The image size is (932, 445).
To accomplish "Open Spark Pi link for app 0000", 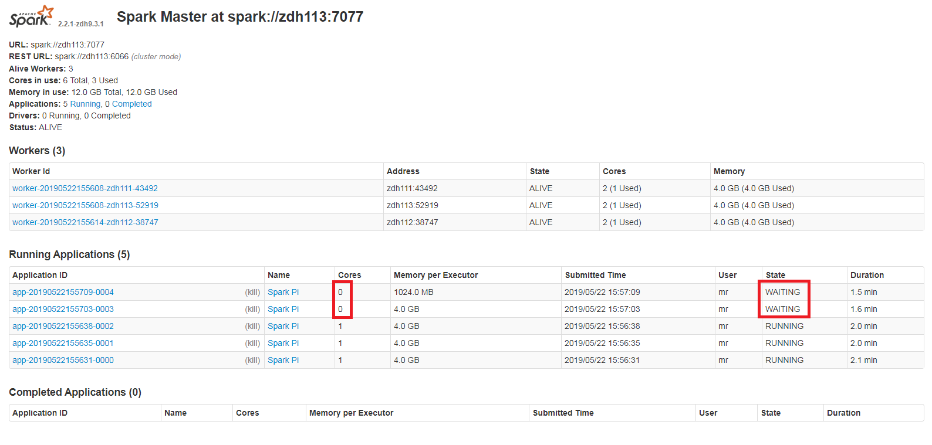I will pos(283,360).
